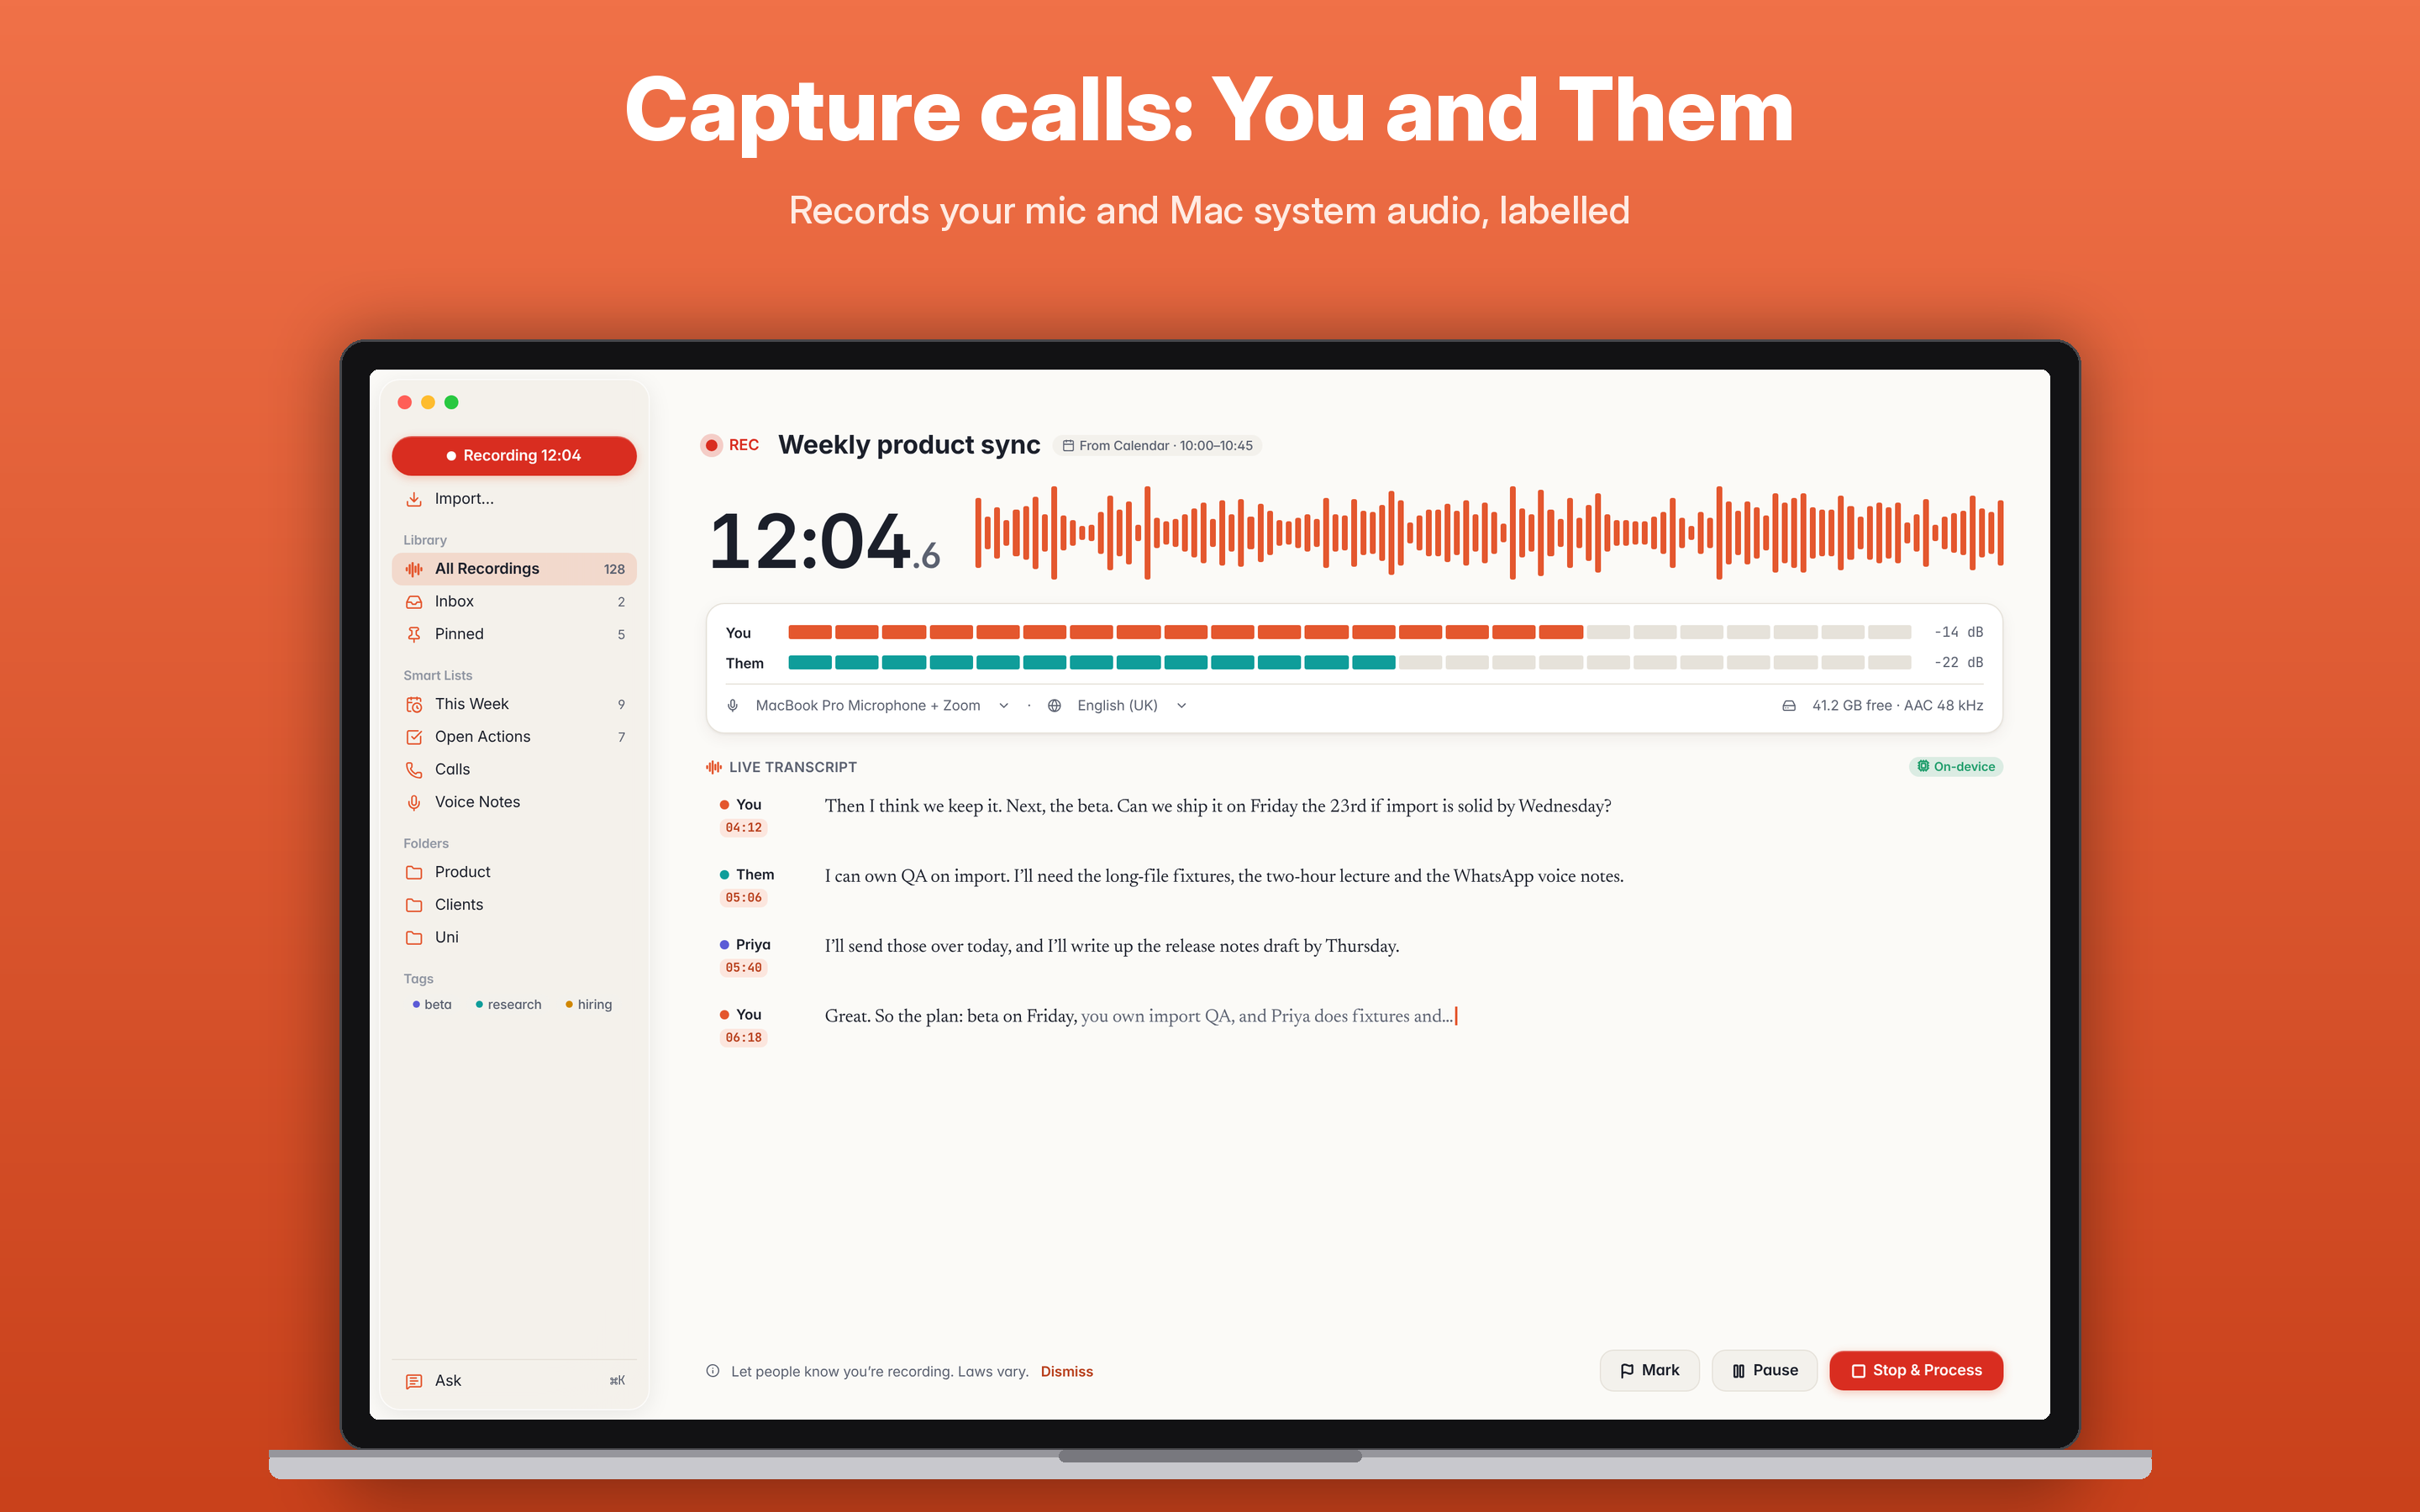Select the research tag
Screen dimensions: 2420x1512
[x=509, y=1005]
